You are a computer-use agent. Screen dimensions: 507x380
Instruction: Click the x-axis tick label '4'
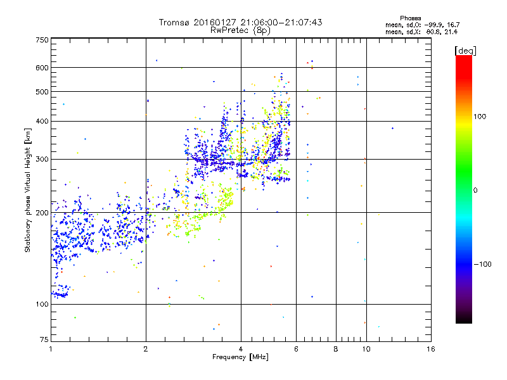241,349
